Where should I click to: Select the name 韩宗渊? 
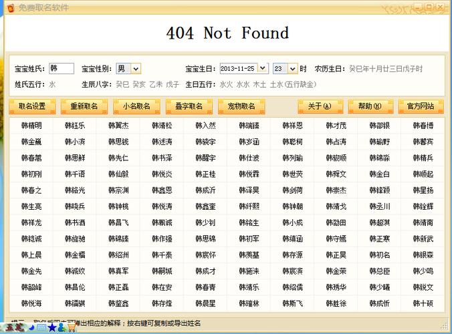[118, 190]
